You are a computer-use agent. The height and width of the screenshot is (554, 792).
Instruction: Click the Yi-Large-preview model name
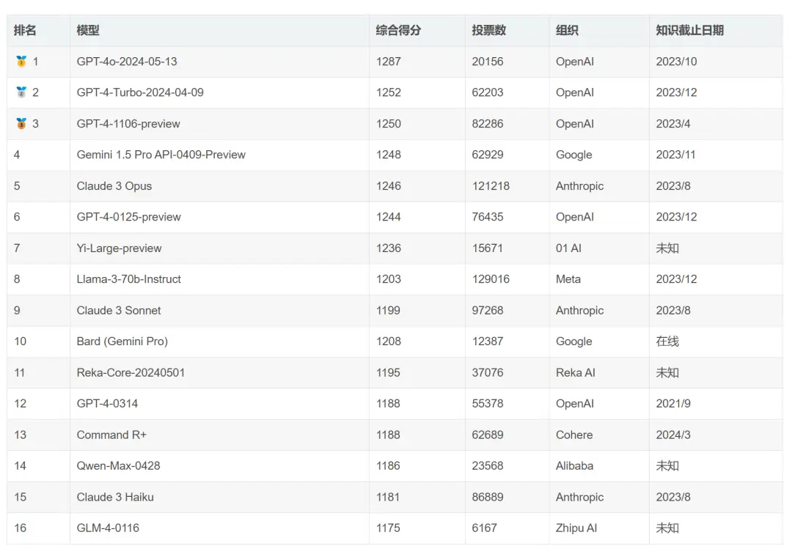coord(119,248)
